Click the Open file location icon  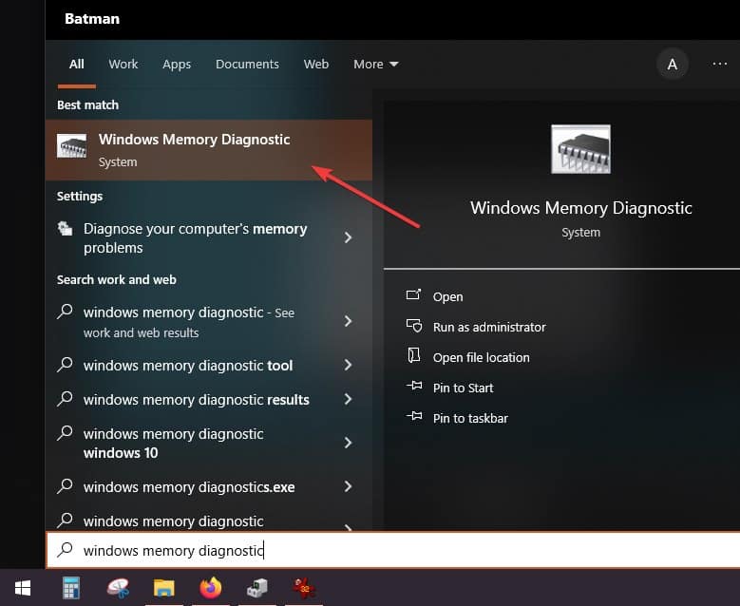414,355
